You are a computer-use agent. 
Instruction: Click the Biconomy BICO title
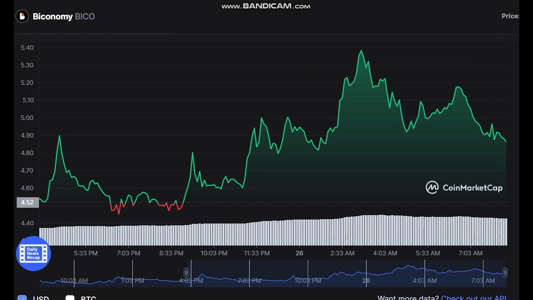[x=64, y=17]
